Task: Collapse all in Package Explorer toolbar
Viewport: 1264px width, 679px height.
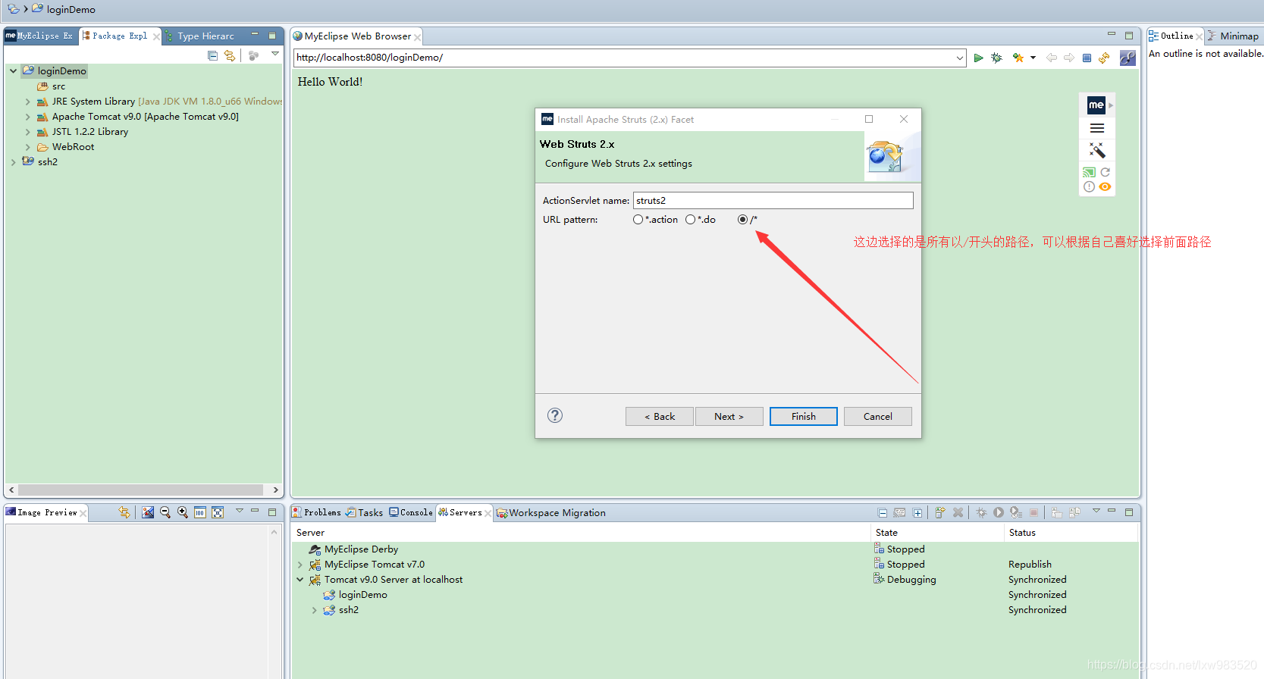Action: pos(212,55)
